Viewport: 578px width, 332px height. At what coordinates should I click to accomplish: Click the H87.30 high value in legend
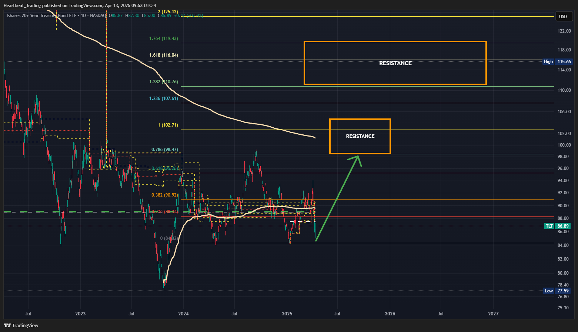click(132, 16)
